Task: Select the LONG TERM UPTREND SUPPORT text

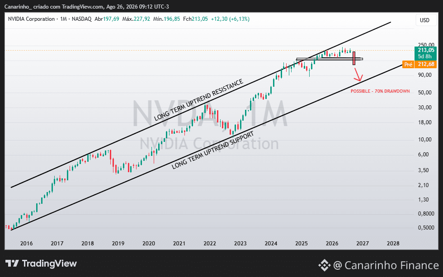Action: (x=213, y=150)
